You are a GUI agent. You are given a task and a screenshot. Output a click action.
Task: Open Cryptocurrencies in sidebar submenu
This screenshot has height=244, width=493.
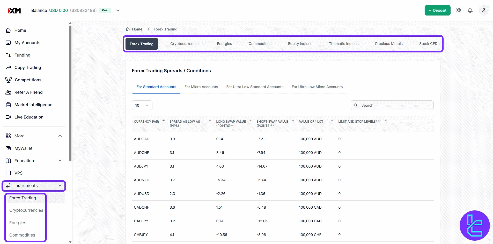point(26,210)
